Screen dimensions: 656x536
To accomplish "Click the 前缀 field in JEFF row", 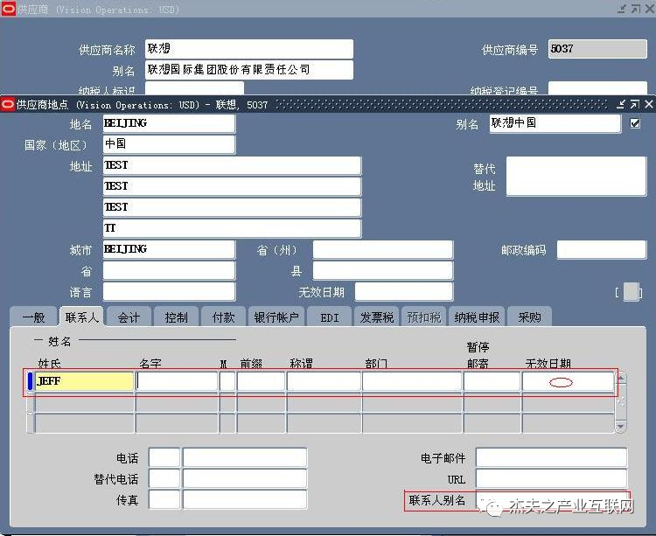I will tap(261, 381).
